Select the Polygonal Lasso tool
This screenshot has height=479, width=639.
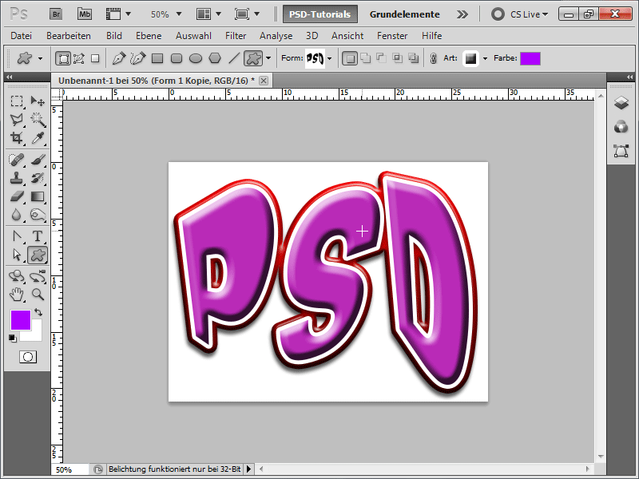(x=17, y=119)
